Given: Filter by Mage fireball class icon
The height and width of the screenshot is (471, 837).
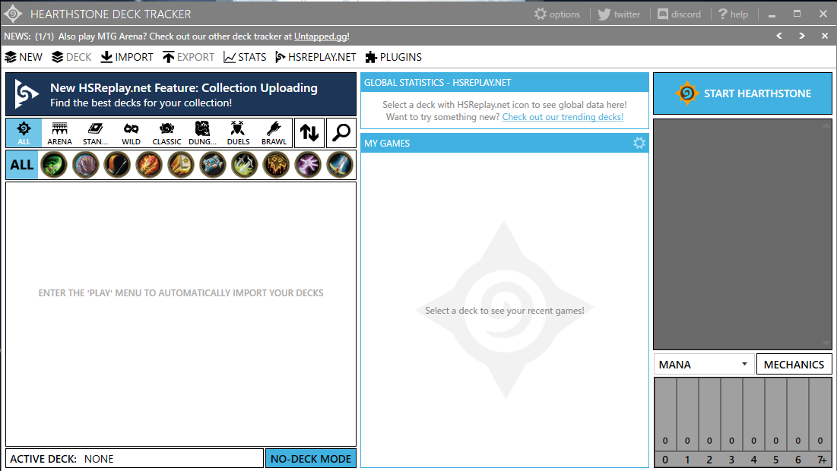Looking at the screenshot, I should click(149, 165).
